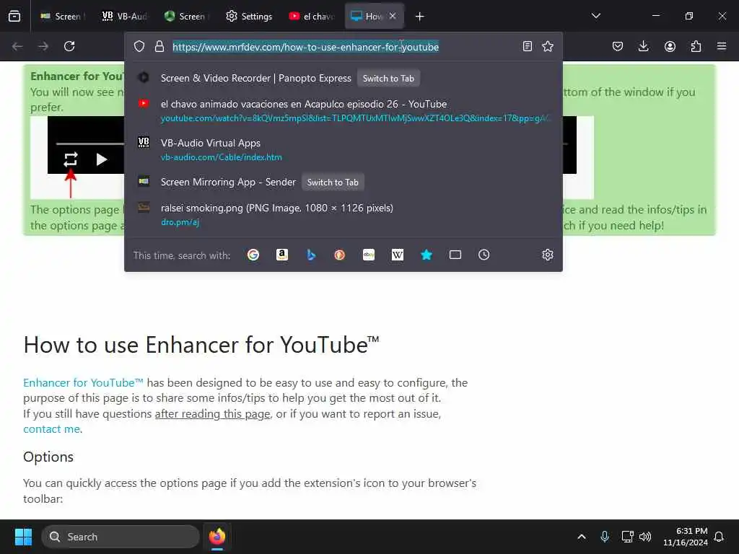Save page to Pocket
The width and height of the screenshot is (739, 554).
[x=618, y=46]
